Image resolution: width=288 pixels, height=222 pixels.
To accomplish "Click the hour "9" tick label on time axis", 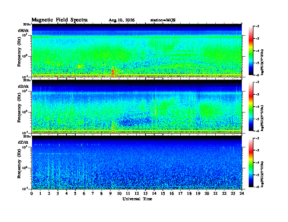I will coord(111,193).
